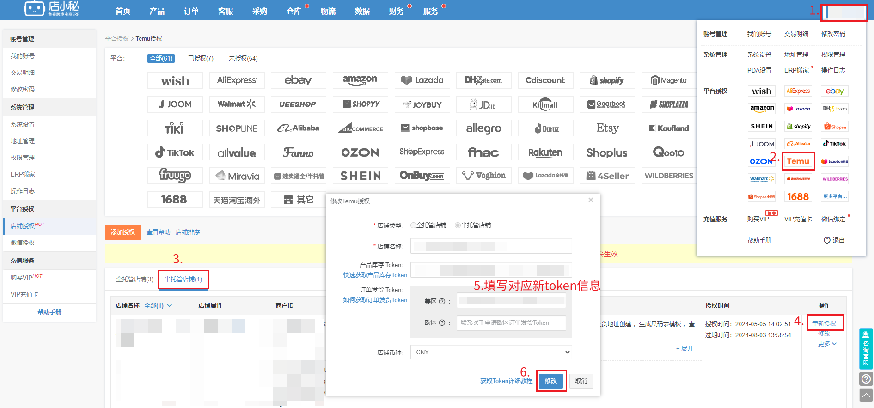Filter platforms by 未授权(54)

tap(243, 58)
